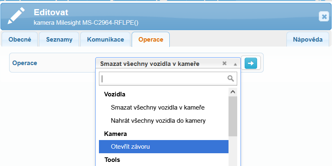Select the Operace tab

click(151, 40)
